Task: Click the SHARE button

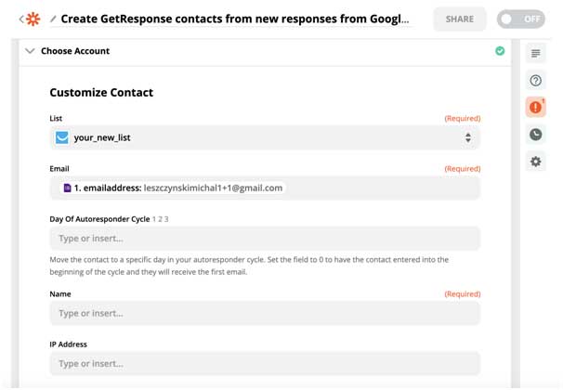Action: pyautogui.click(x=460, y=19)
